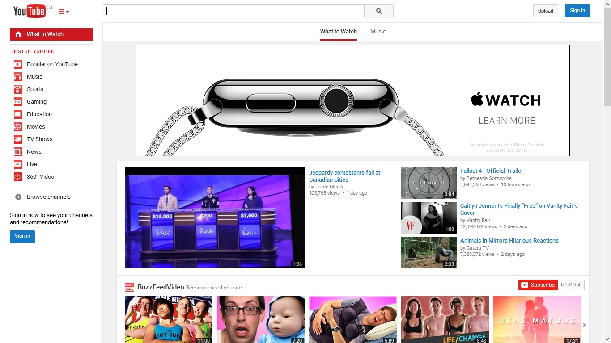
Task: Click the Music headphones icon in sidebar
Action: coord(17,77)
